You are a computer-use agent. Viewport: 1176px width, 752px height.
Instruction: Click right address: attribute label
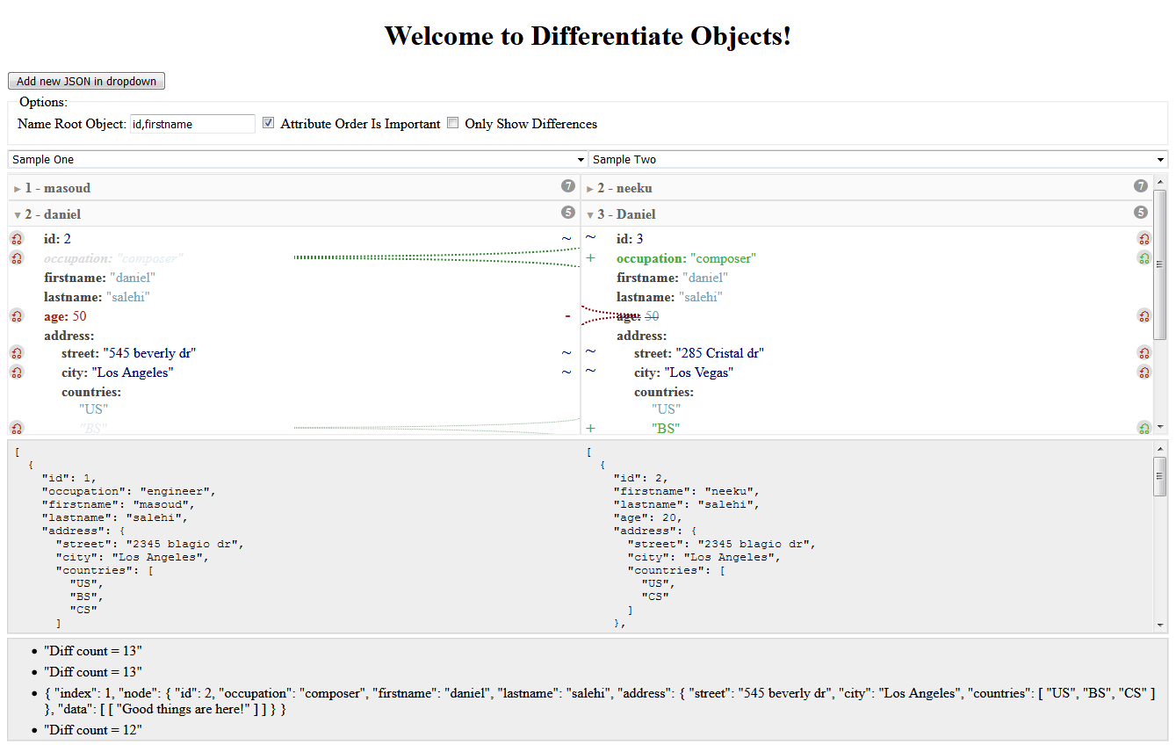click(641, 336)
